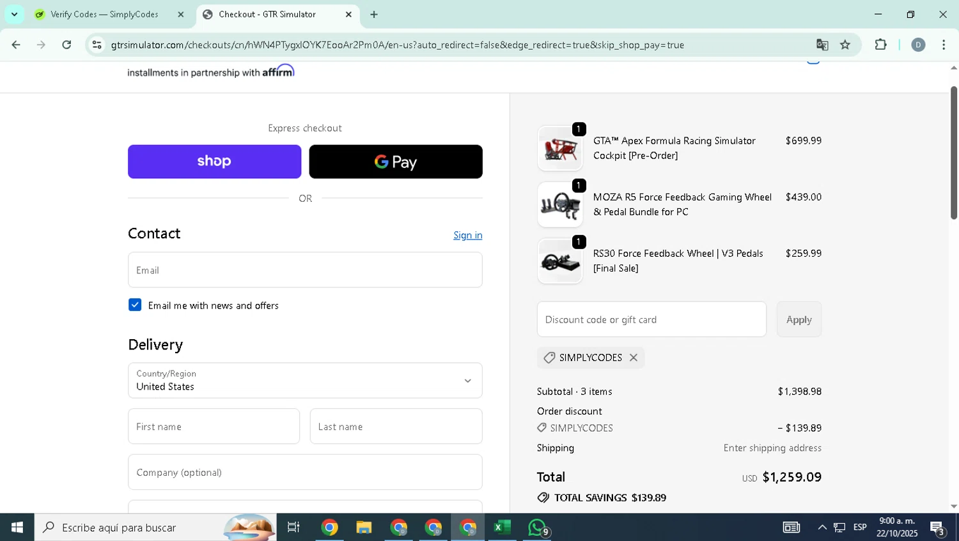The image size is (959, 541).
Task: Open File Explorer from the taskbar
Action: click(x=364, y=527)
